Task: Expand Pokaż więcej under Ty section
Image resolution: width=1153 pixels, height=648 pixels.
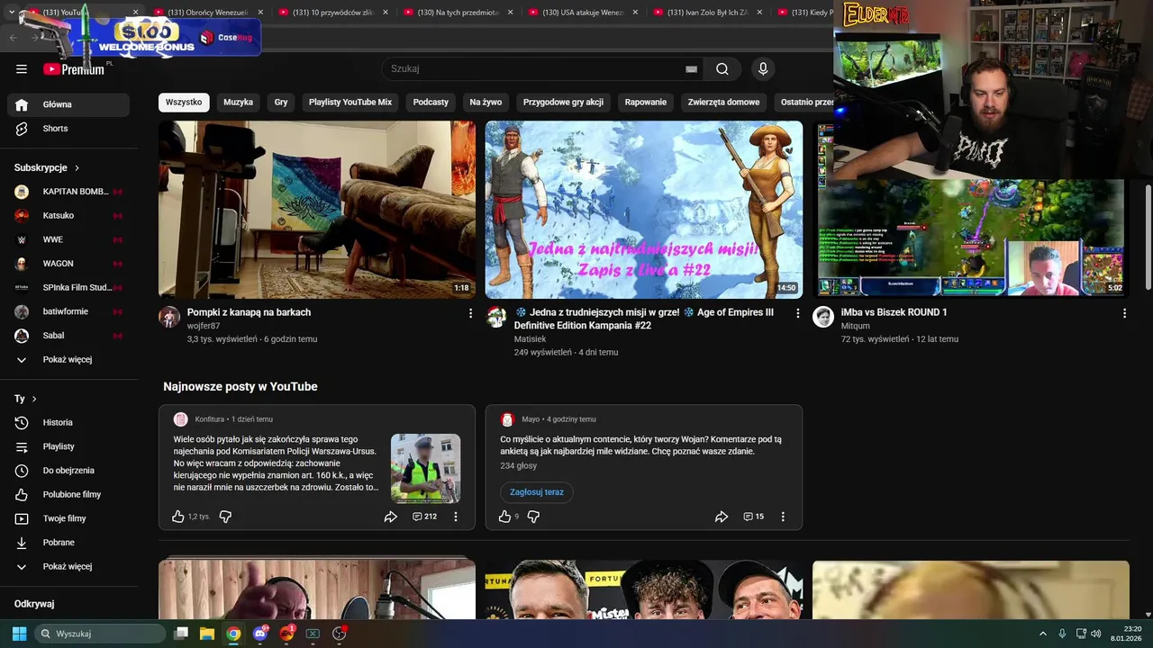Action: 68,567
